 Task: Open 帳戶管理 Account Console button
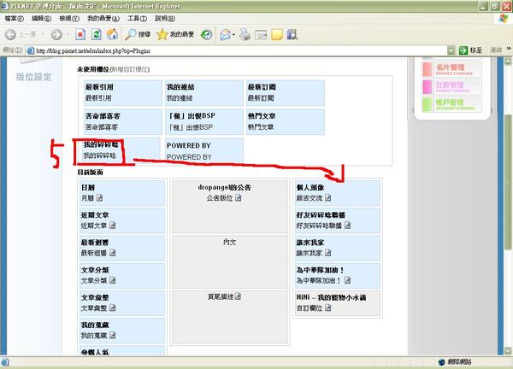pyautogui.click(x=451, y=104)
